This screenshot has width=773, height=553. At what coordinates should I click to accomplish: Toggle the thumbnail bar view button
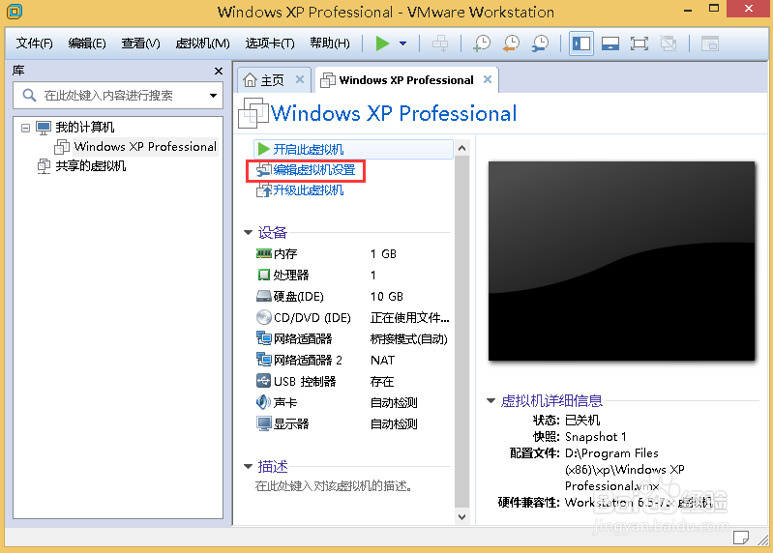point(610,44)
